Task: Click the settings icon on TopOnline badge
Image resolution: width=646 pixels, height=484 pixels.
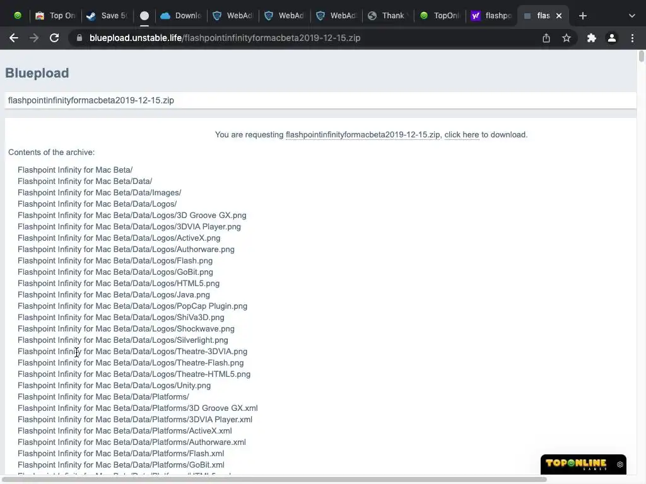Action: click(x=620, y=464)
